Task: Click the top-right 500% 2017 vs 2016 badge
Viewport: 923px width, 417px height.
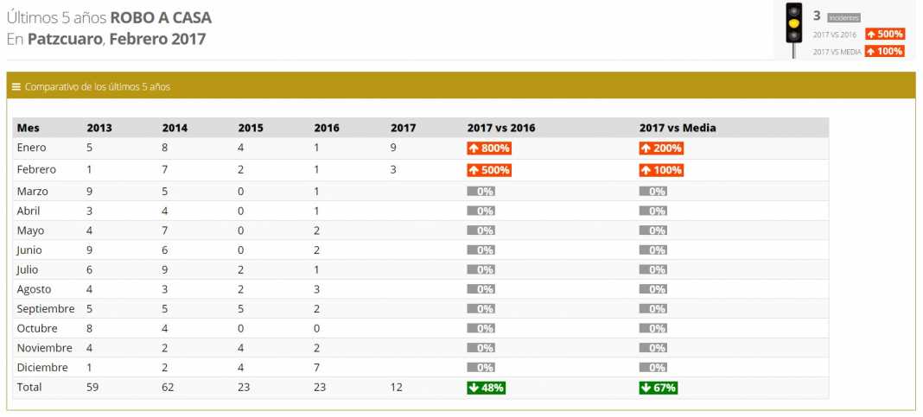Action: (884, 34)
